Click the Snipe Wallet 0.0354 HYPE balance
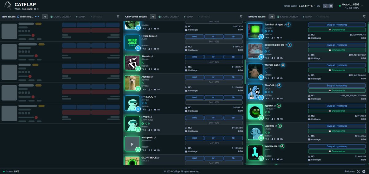This screenshot has width=369, height=174. point(305,6)
